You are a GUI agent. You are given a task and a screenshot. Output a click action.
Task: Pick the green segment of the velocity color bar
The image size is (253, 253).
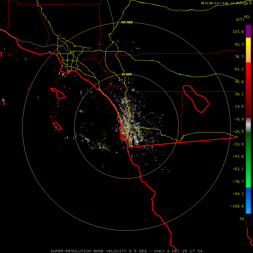tap(248, 160)
